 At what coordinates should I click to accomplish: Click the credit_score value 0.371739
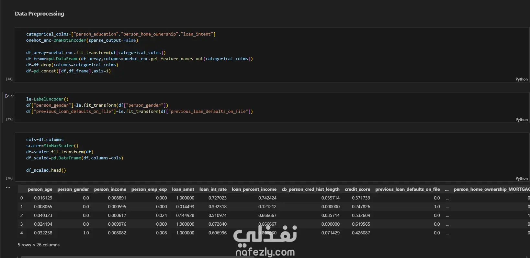click(x=361, y=198)
